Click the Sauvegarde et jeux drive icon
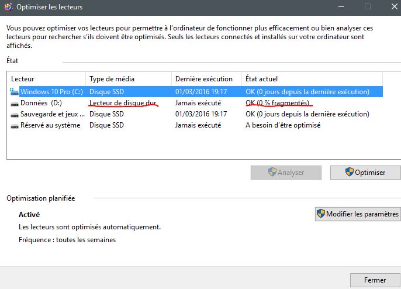Viewport: 401px width, 289px height. (x=15, y=114)
